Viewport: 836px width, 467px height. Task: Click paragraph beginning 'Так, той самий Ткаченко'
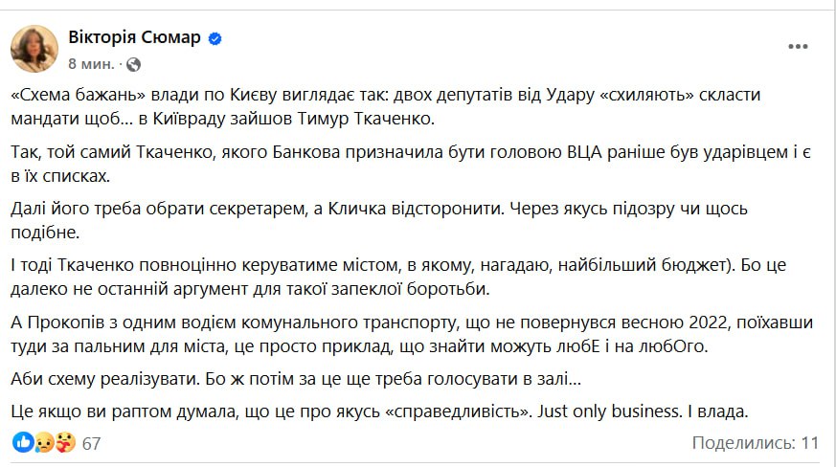tap(411, 164)
